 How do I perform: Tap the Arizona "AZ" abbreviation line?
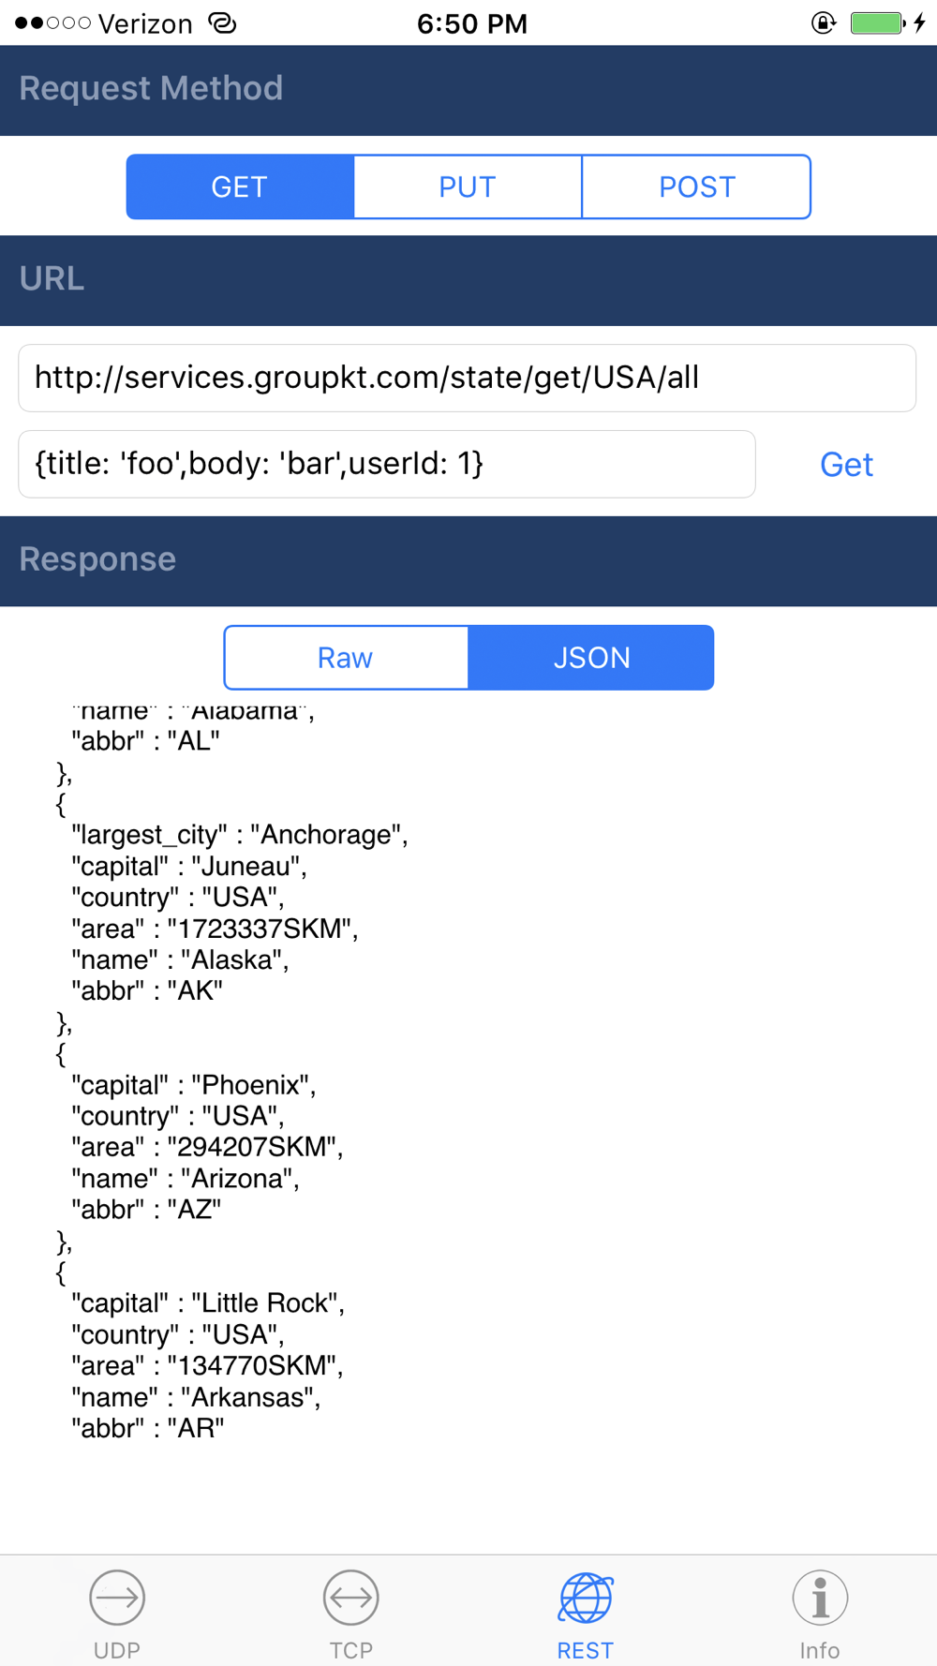coord(146,1210)
